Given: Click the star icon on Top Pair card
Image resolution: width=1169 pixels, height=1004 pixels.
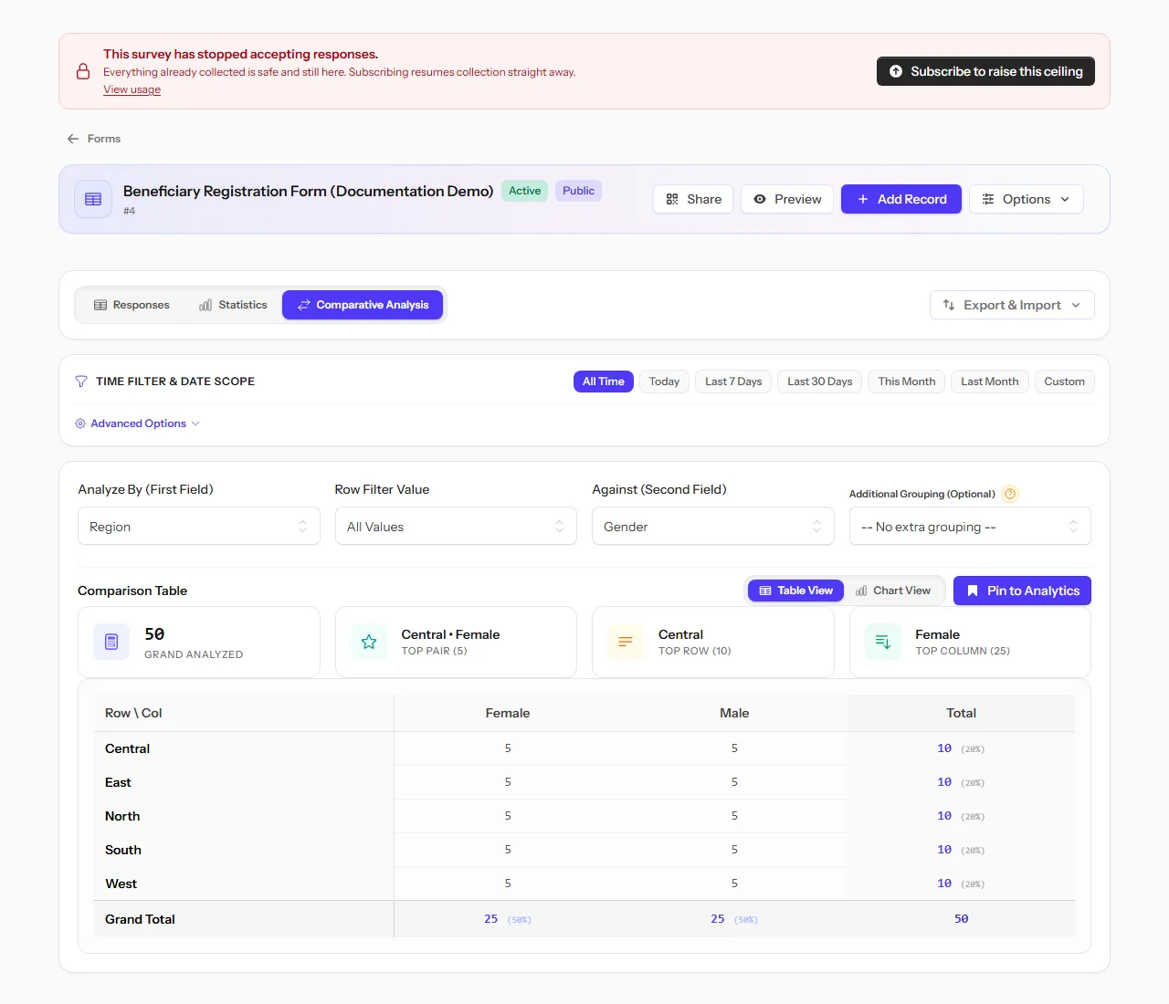Looking at the screenshot, I should (369, 642).
